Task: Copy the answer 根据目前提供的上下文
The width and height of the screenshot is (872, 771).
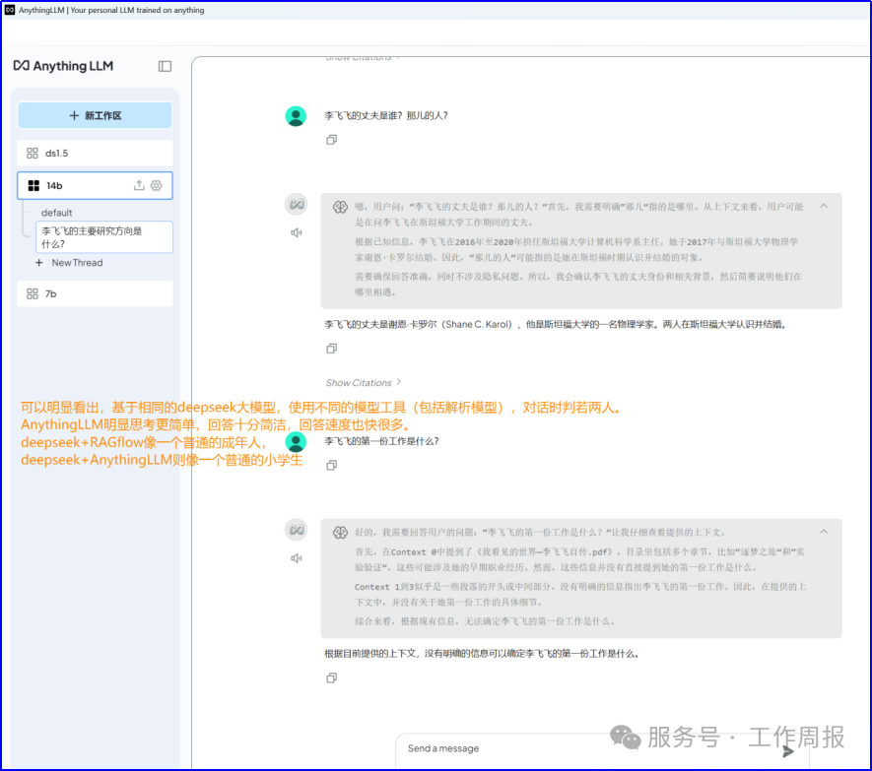Action: 331,677
